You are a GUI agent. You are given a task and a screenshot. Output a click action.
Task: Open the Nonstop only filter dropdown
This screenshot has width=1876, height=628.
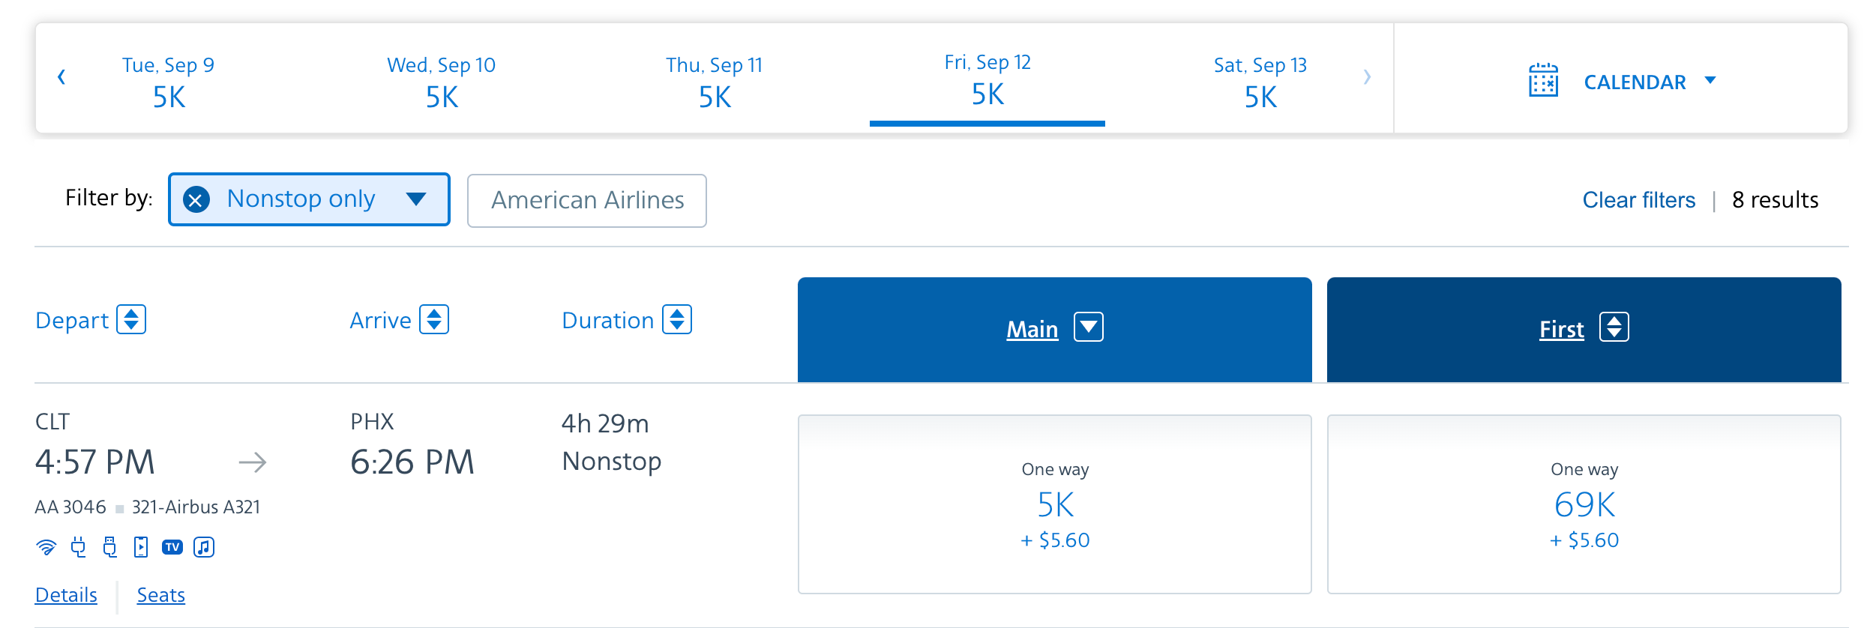(x=417, y=199)
